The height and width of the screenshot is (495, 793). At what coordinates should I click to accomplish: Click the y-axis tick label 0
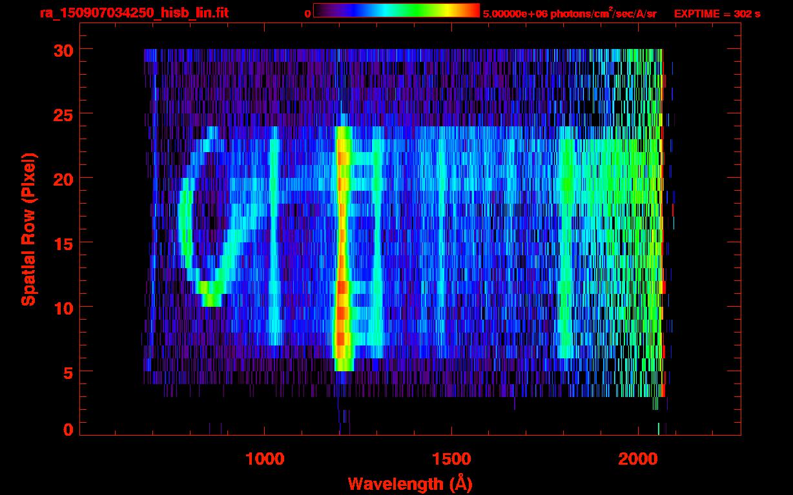(x=67, y=429)
